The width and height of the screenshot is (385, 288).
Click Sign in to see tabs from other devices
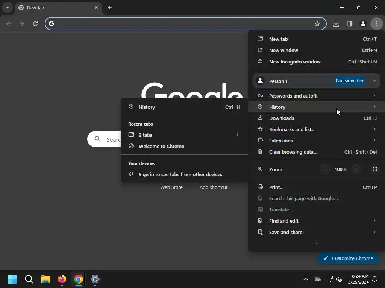[184, 175]
